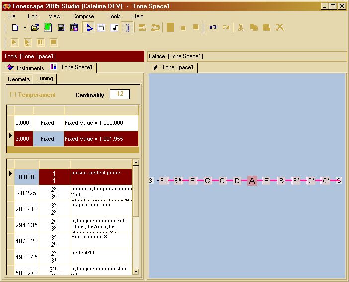Click the Play button
The image size is (349, 282).
click(14, 42)
